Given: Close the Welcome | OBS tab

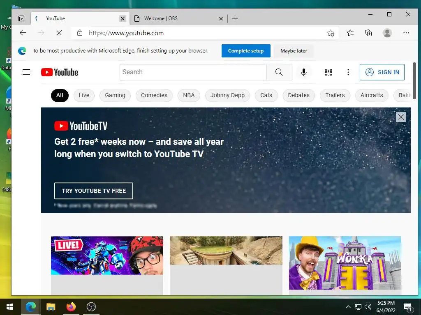Looking at the screenshot, I should [x=221, y=18].
